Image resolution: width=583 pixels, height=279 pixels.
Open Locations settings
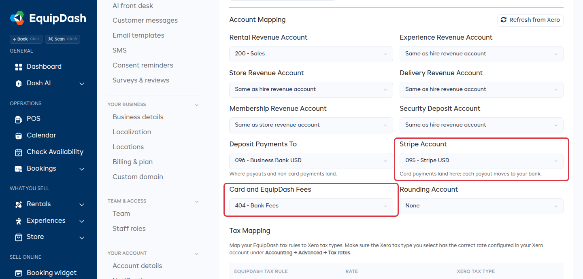pos(128,147)
